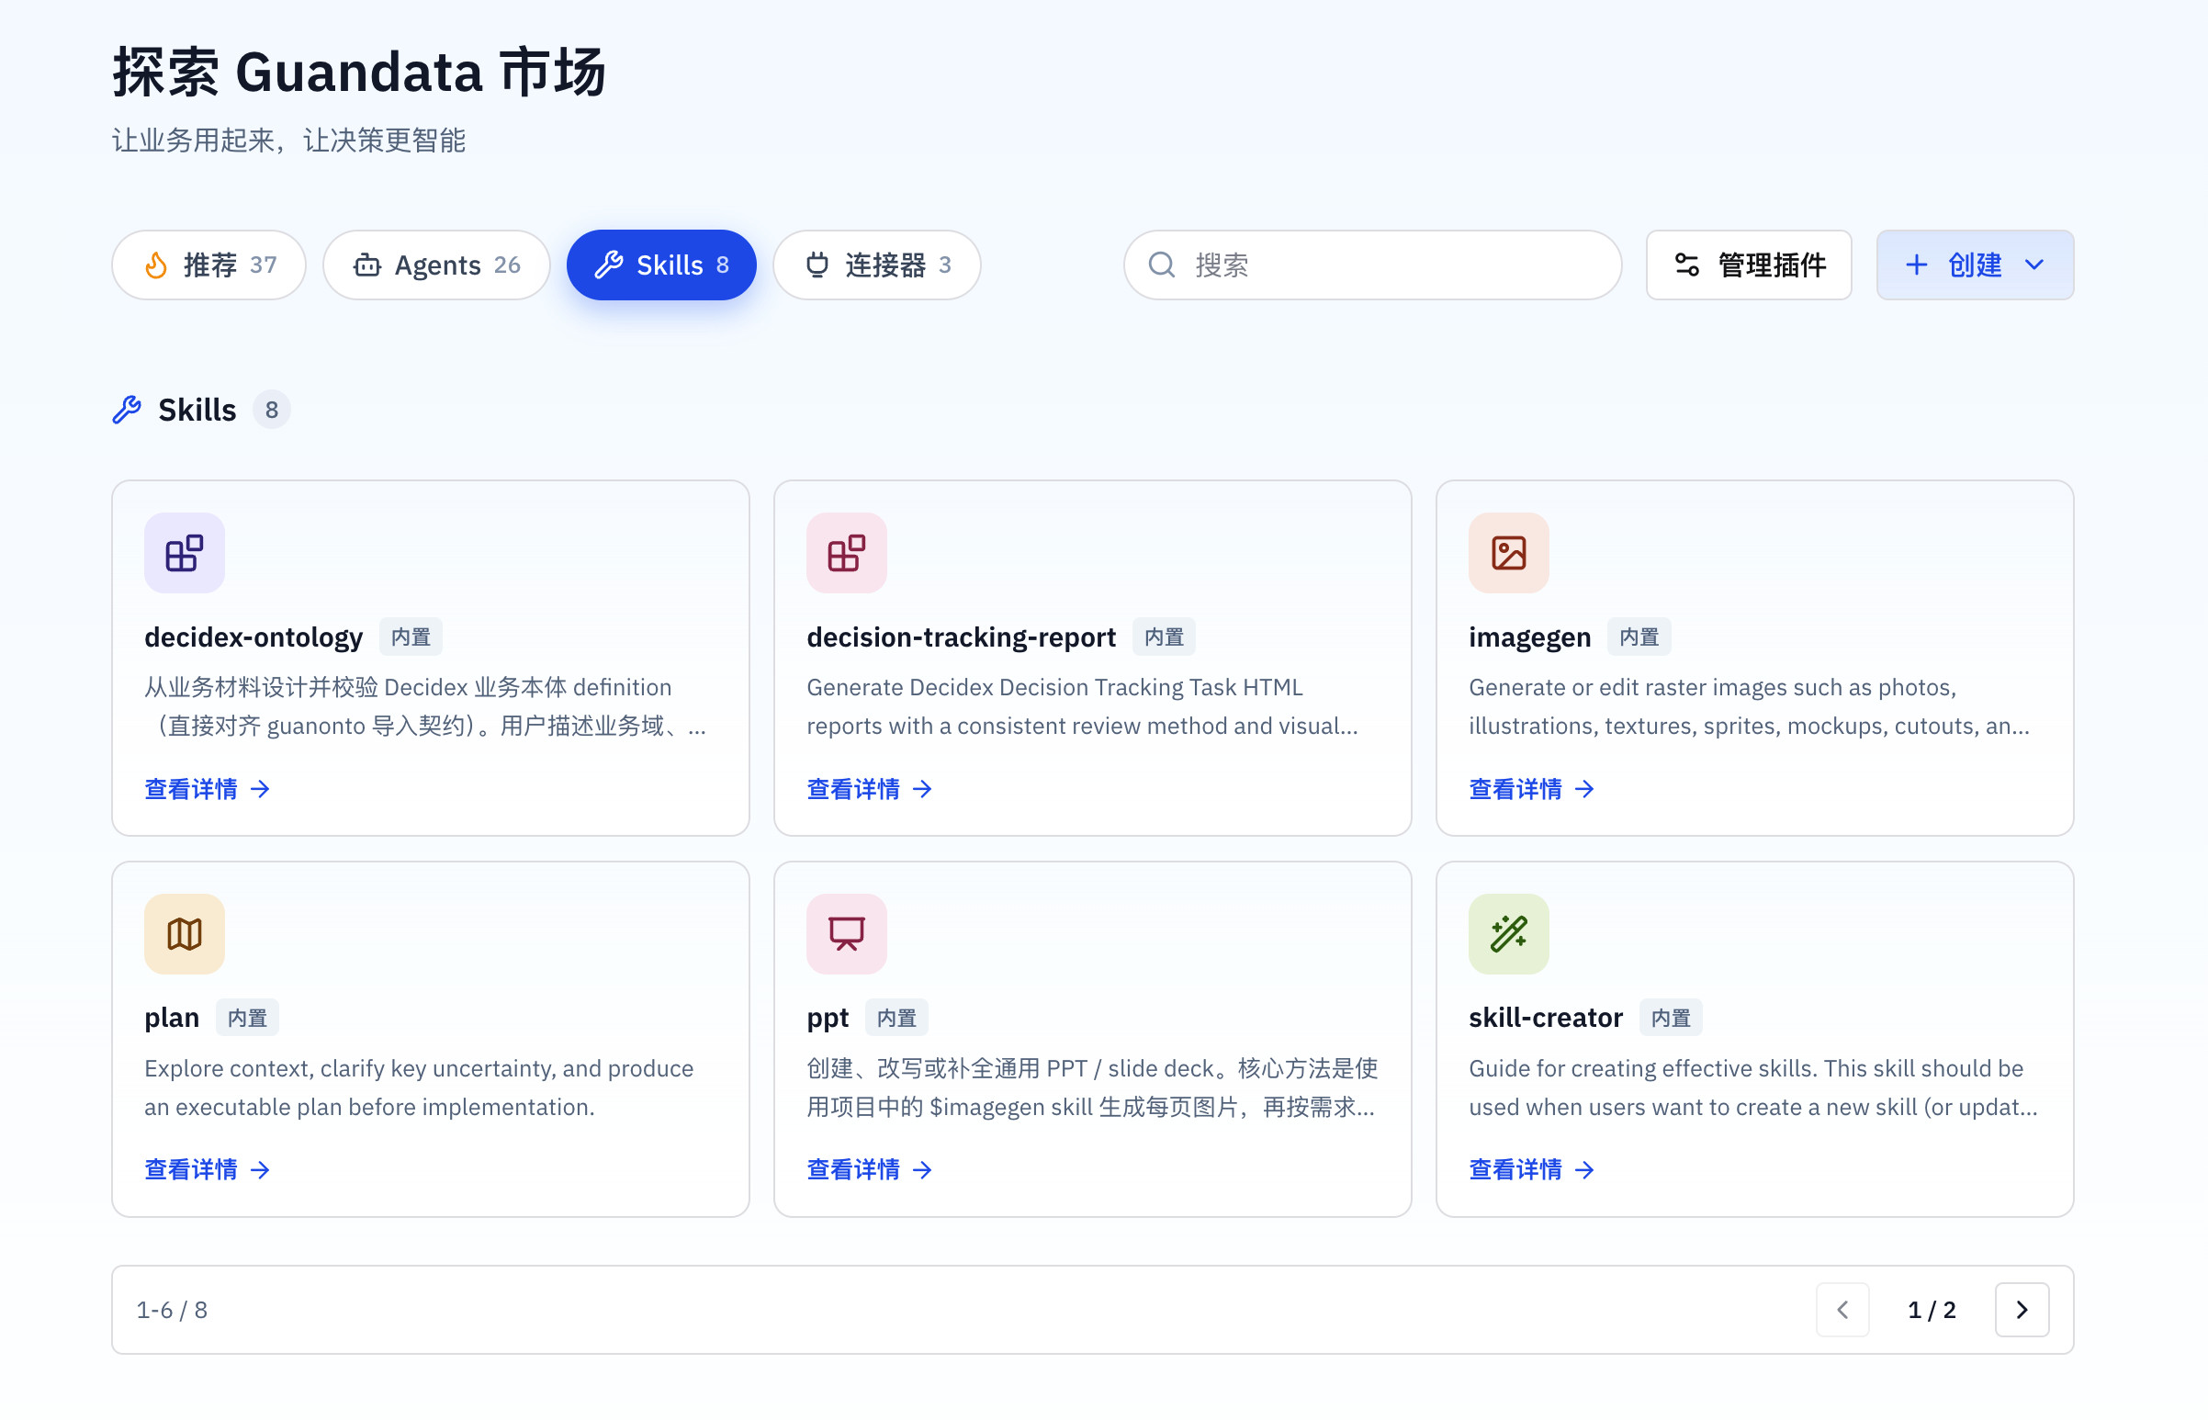Click the decidex-ontology title
The image size is (2208, 1420).
[x=253, y=637]
